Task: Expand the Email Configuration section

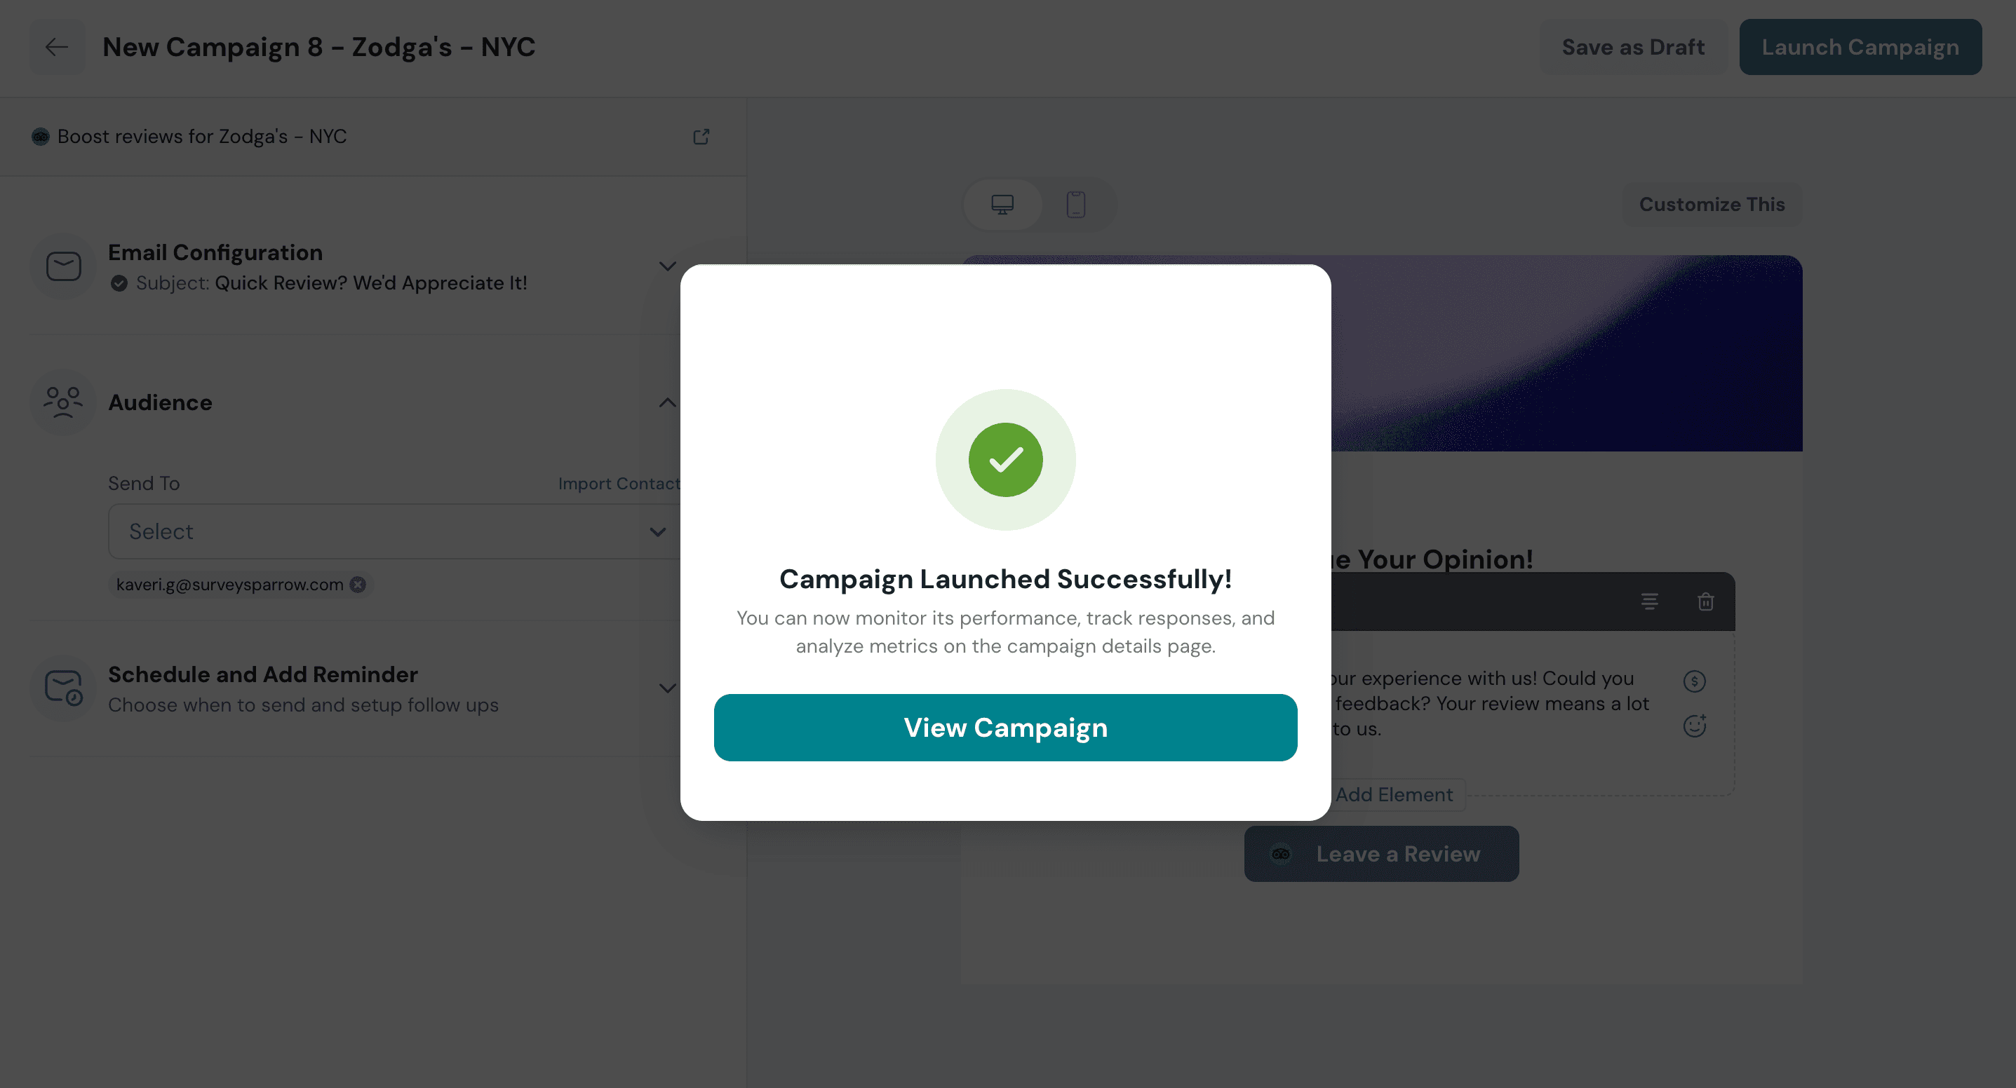Action: point(667,266)
